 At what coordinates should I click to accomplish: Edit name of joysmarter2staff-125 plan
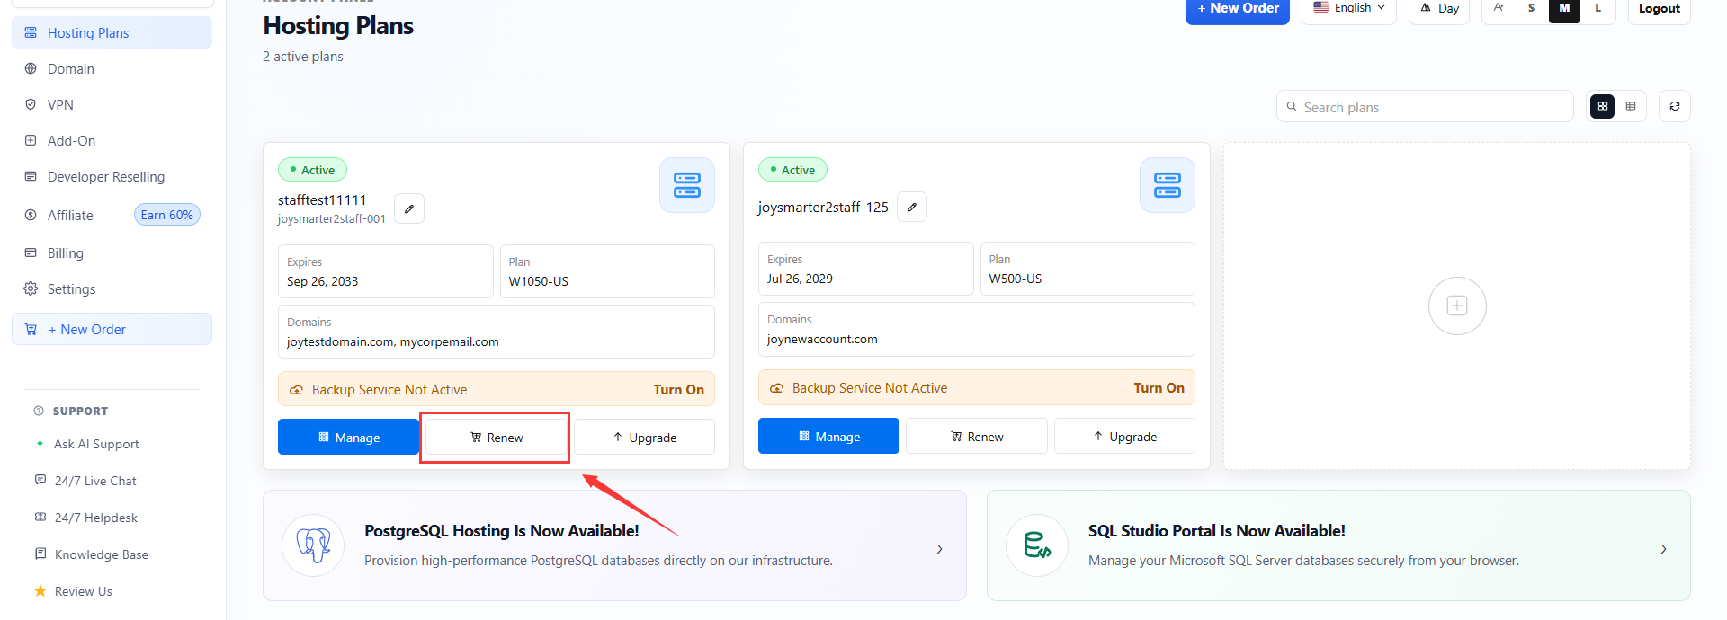(912, 207)
